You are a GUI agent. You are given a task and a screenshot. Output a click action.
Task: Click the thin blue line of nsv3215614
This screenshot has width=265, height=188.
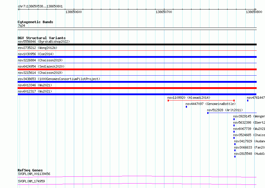tap(137, 75)
